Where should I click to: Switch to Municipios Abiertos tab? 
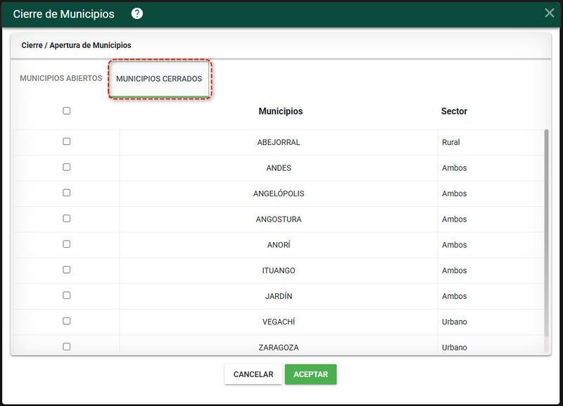point(61,78)
